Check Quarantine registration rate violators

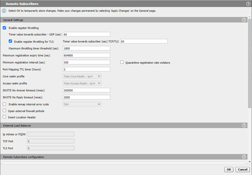click(x=122, y=62)
